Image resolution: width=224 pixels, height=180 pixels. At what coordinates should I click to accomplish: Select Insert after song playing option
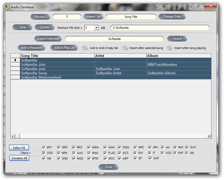(x=169, y=48)
